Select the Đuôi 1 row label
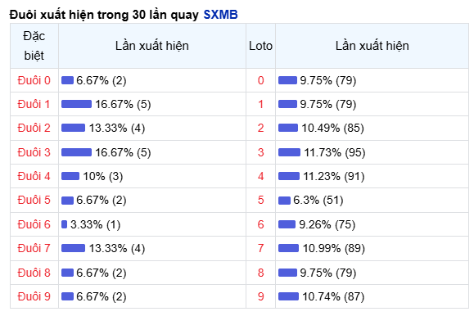The width and height of the screenshot is (474, 316). pyautogui.click(x=34, y=104)
